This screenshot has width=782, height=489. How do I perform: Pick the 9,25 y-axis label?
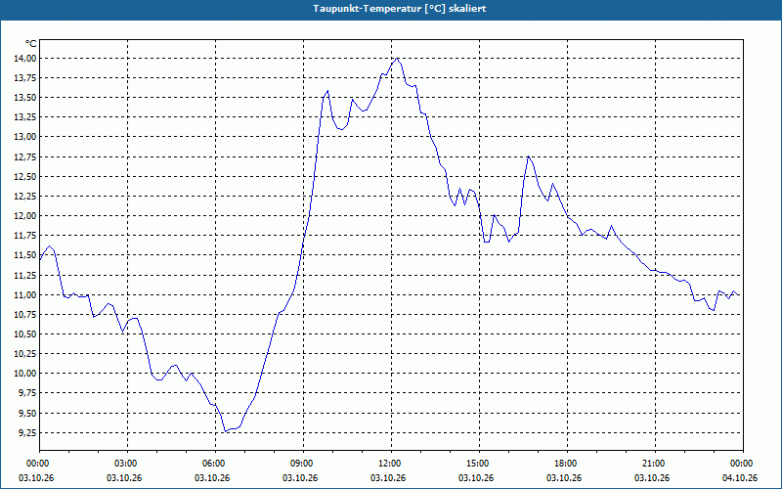[27, 432]
